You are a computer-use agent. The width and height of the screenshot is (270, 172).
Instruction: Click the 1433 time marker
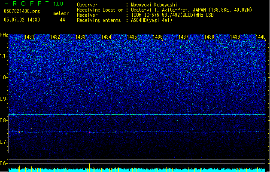coord(81,37)
